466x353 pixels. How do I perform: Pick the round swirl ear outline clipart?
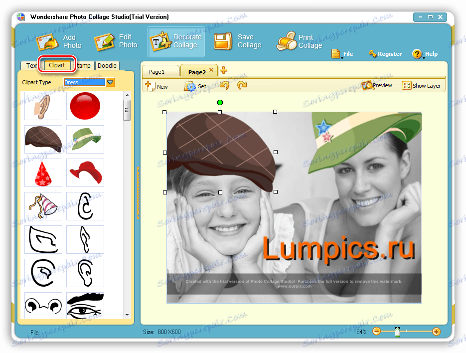click(x=43, y=273)
